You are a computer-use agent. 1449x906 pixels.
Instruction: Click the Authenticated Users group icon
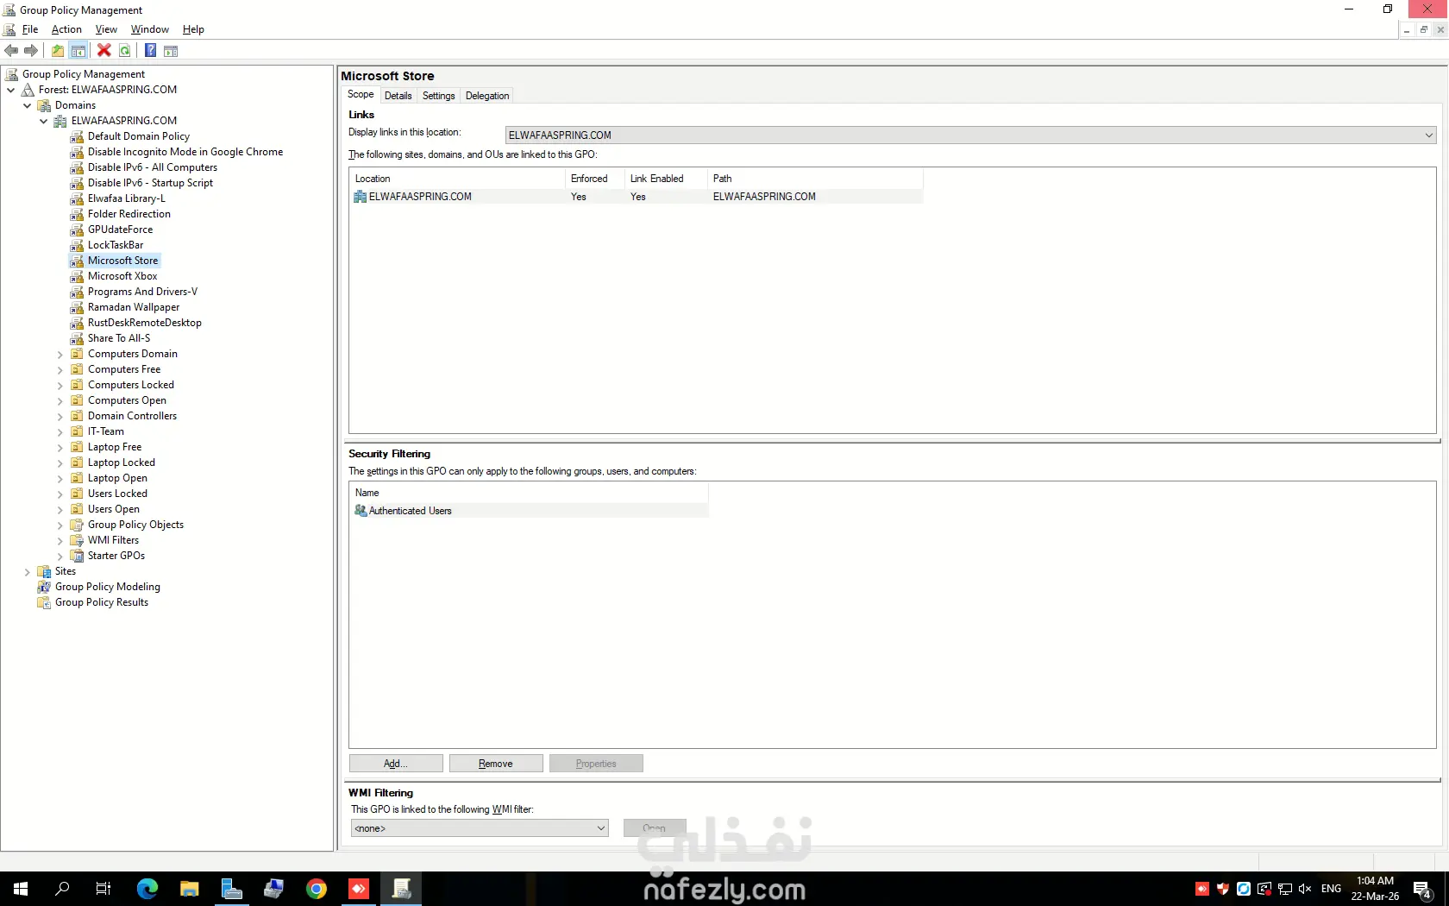[361, 511]
